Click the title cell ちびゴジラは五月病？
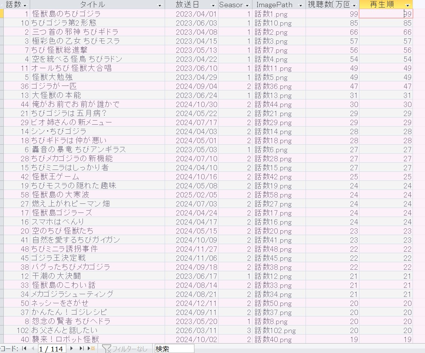This screenshot has width=425, height=353. coord(97,113)
